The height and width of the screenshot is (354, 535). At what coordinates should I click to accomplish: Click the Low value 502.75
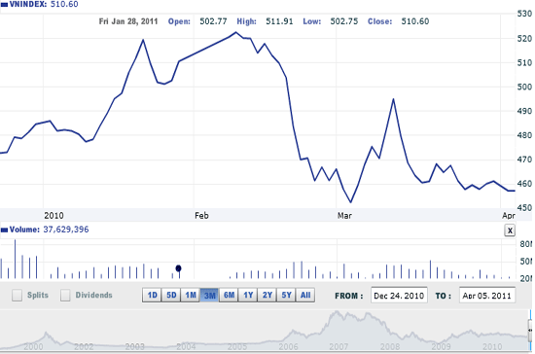344,21
